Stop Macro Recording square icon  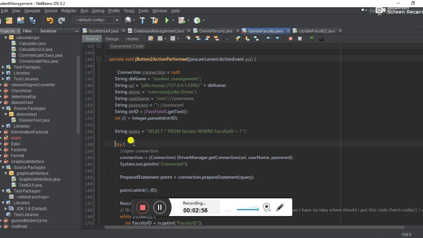(300, 39)
